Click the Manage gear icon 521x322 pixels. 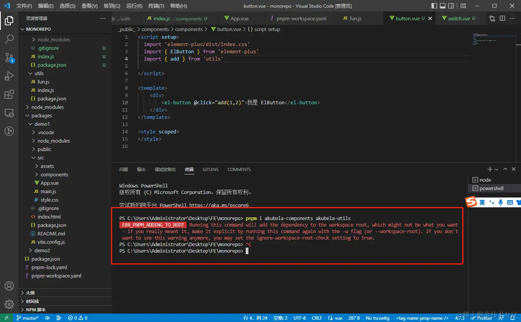coord(9,305)
